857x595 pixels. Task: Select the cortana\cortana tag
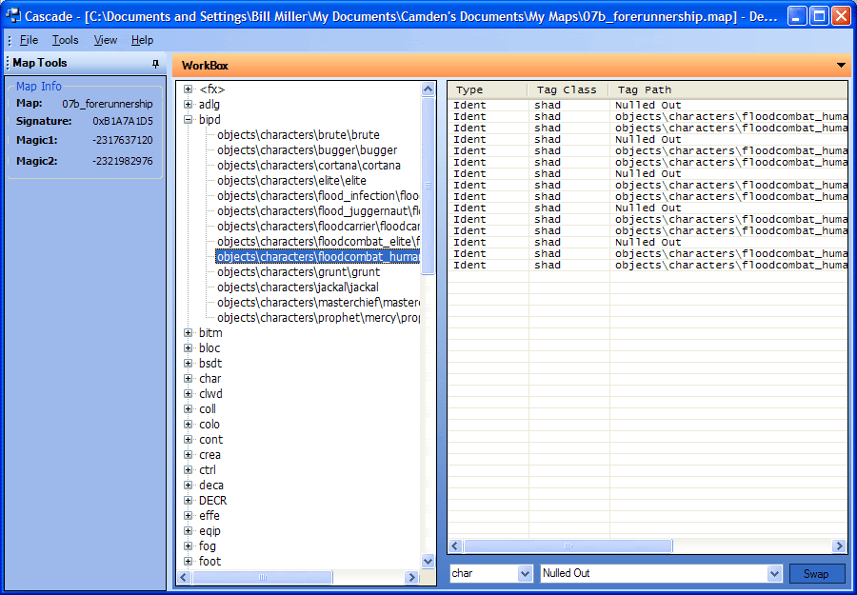tap(309, 166)
